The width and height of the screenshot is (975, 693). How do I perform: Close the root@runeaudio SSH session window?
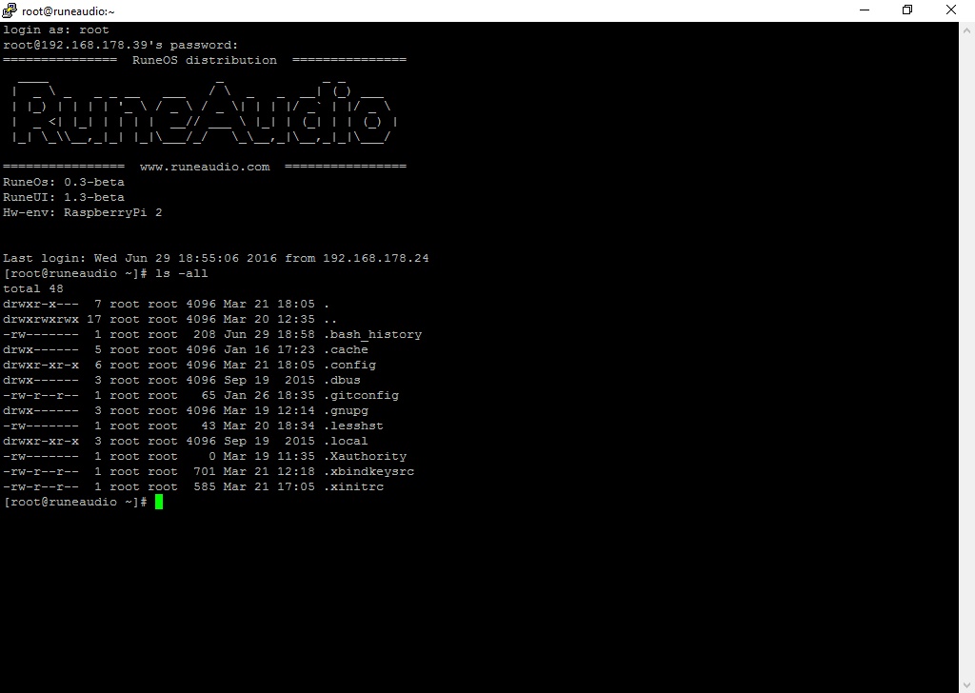pos(951,10)
